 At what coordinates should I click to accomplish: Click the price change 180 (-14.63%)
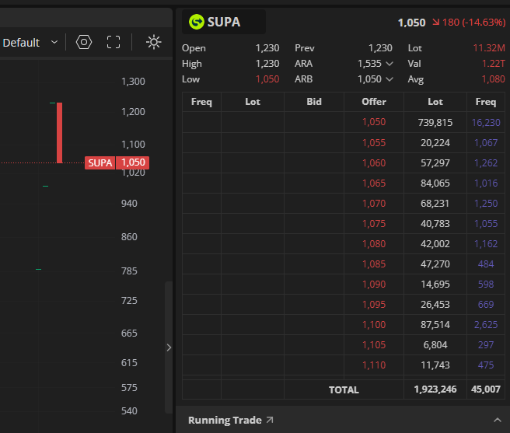pyautogui.click(x=469, y=23)
